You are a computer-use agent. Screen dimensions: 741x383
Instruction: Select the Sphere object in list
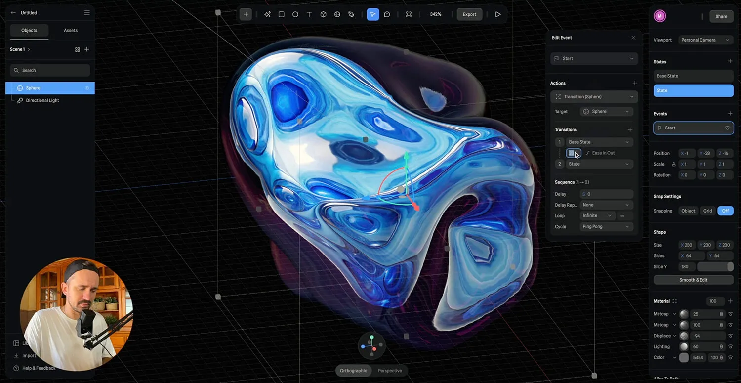pos(50,88)
